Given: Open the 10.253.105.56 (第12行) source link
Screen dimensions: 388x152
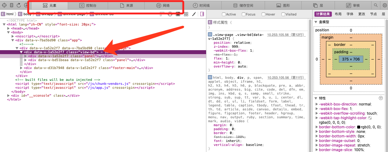Looking at the screenshot, I should coord(286,35).
